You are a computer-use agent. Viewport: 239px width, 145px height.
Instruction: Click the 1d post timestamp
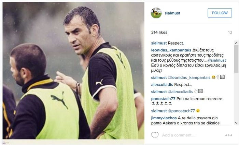point(230,32)
